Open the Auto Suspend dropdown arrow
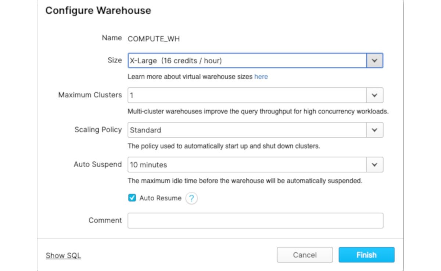 374,165
